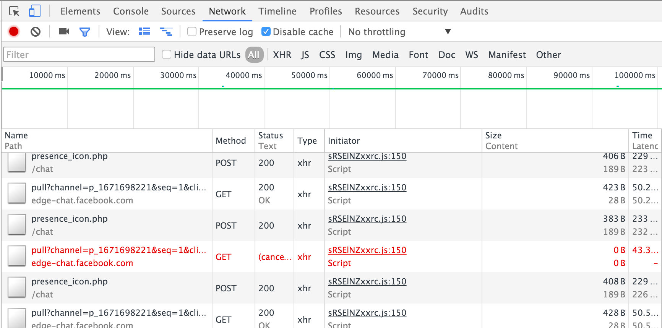Filter requests by Other
The height and width of the screenshot is (328, 662).
(548, 55)
